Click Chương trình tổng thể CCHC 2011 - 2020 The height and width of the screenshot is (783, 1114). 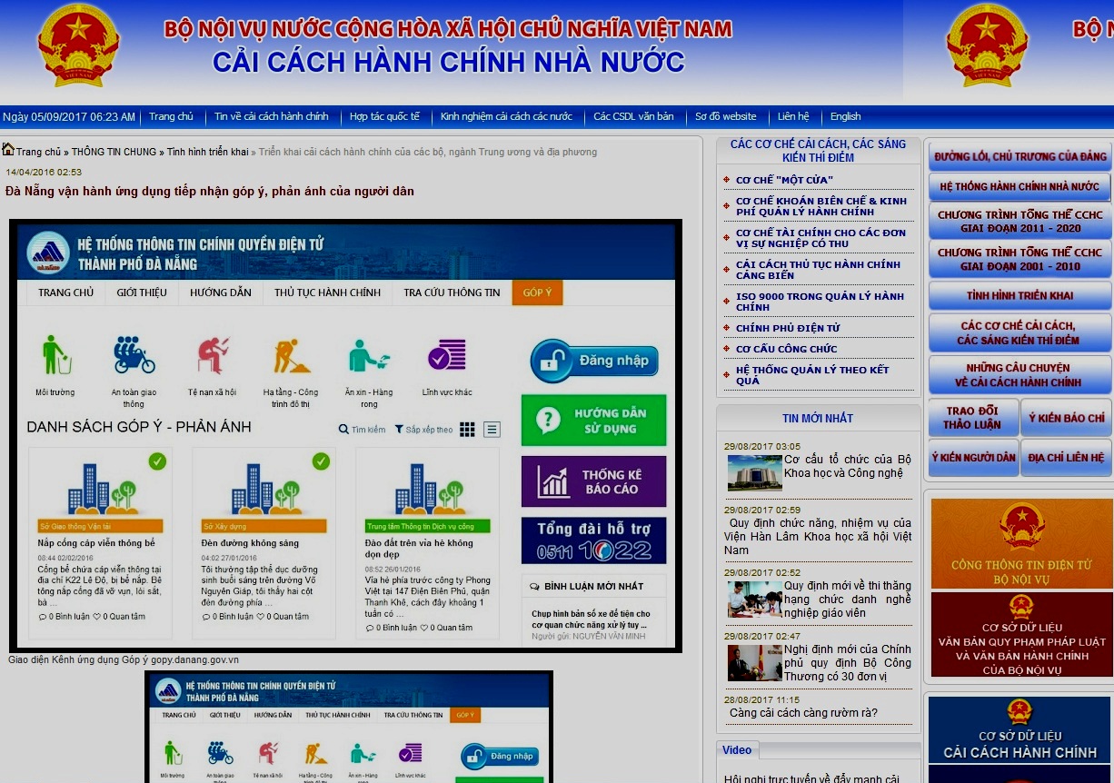pyautogui.click(x=1020, y=222)
